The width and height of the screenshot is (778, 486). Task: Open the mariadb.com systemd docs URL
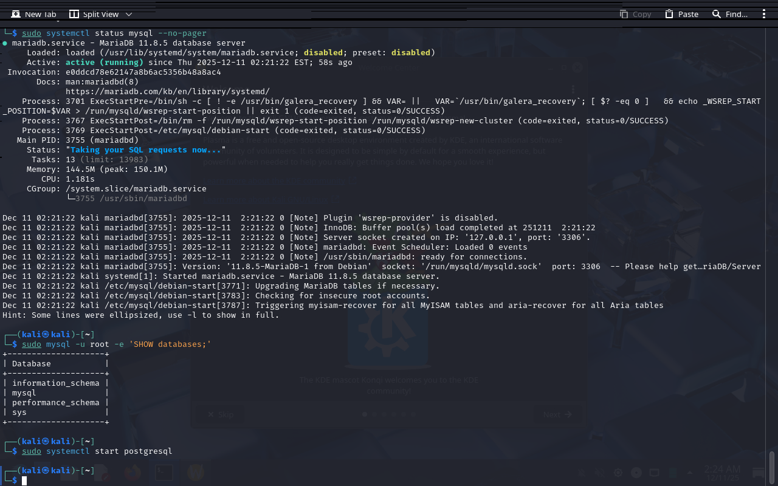[167, 91]
